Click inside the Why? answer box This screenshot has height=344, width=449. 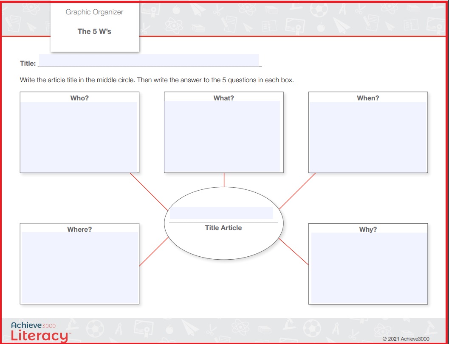[x=369, y=268]
